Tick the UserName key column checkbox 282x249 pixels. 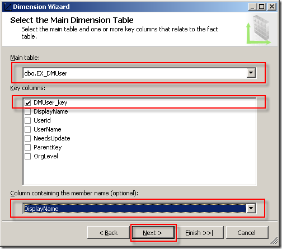coord(28,129)
